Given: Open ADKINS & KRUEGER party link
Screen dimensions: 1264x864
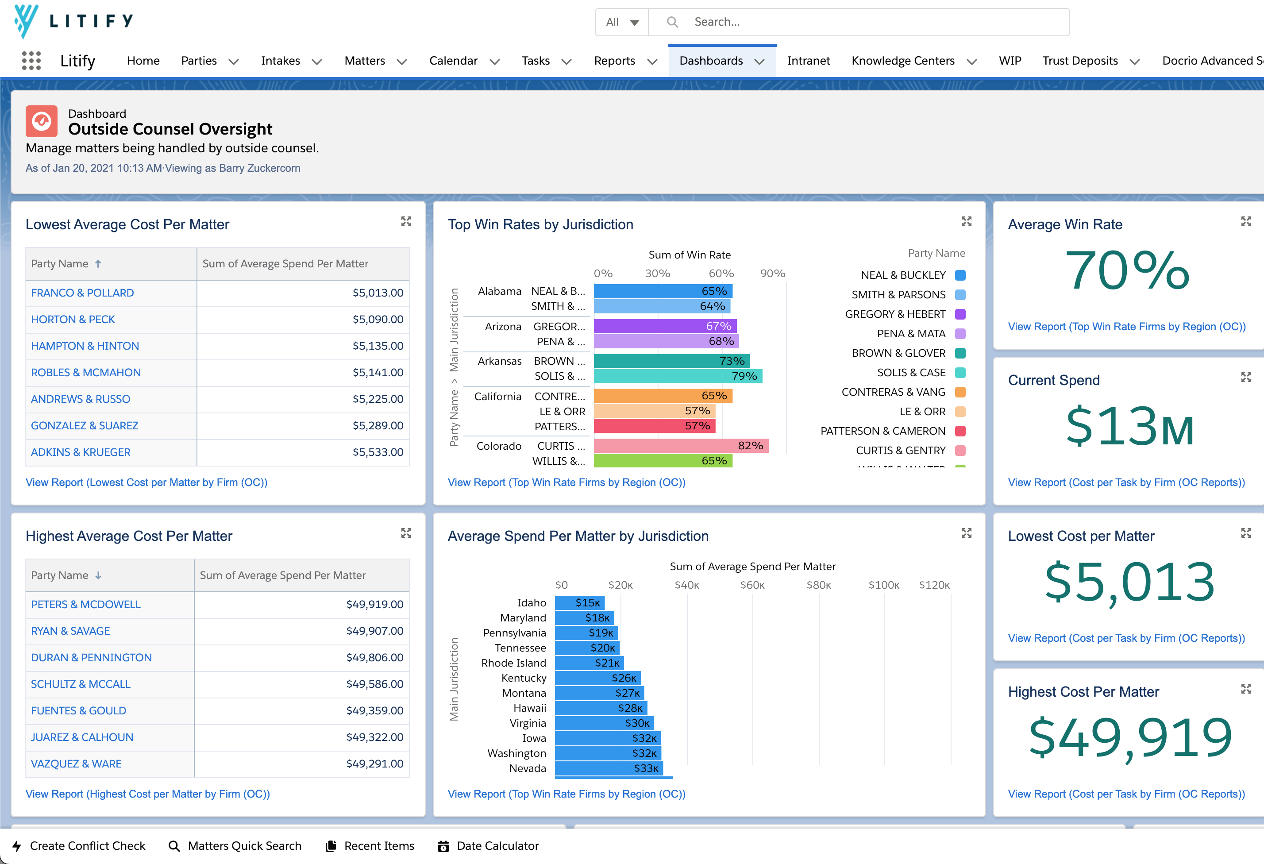Looking at the screenshot, I should click(x=81, y=453).
